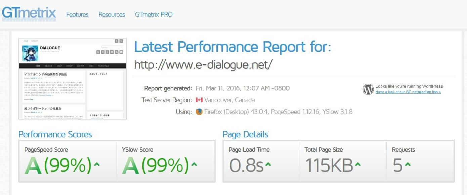Click the Firefox browser icon
The width and height of the screenshot is (467, 195).
click(x=199, y=112)
